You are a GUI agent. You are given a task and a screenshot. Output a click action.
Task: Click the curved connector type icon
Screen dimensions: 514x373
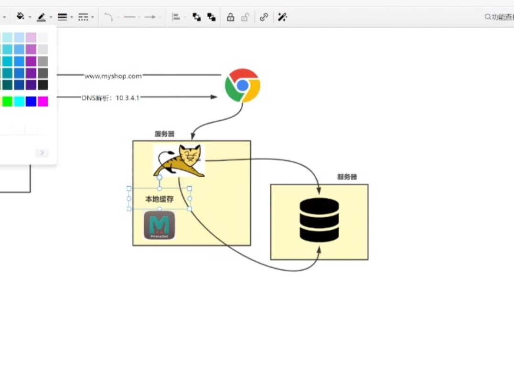[x=108, y=17]
